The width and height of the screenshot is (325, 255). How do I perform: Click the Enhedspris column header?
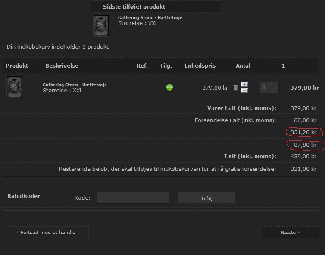tap(200, 66)
